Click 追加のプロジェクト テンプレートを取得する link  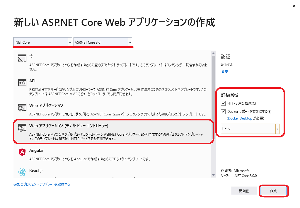(x=42, y=185)
